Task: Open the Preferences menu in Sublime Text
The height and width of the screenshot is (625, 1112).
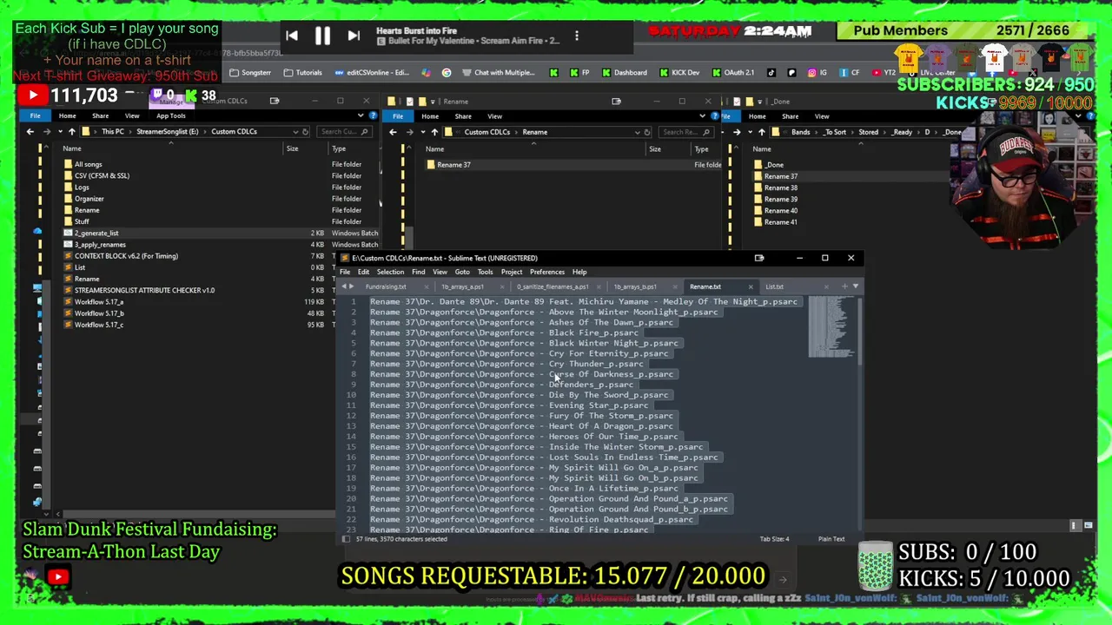Action: (547, 272)
